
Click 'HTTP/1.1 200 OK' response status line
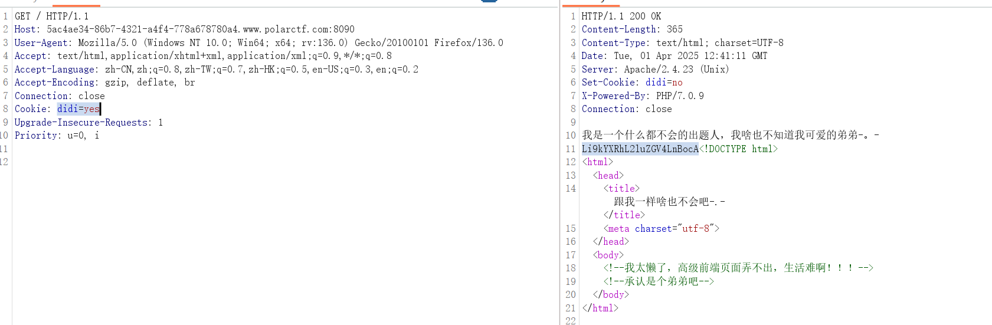(x=621, y=16)
